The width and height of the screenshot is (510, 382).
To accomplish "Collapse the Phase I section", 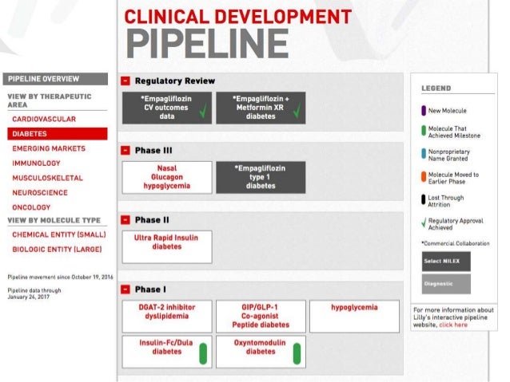I will pyautogui.click(x=126, y=289).
